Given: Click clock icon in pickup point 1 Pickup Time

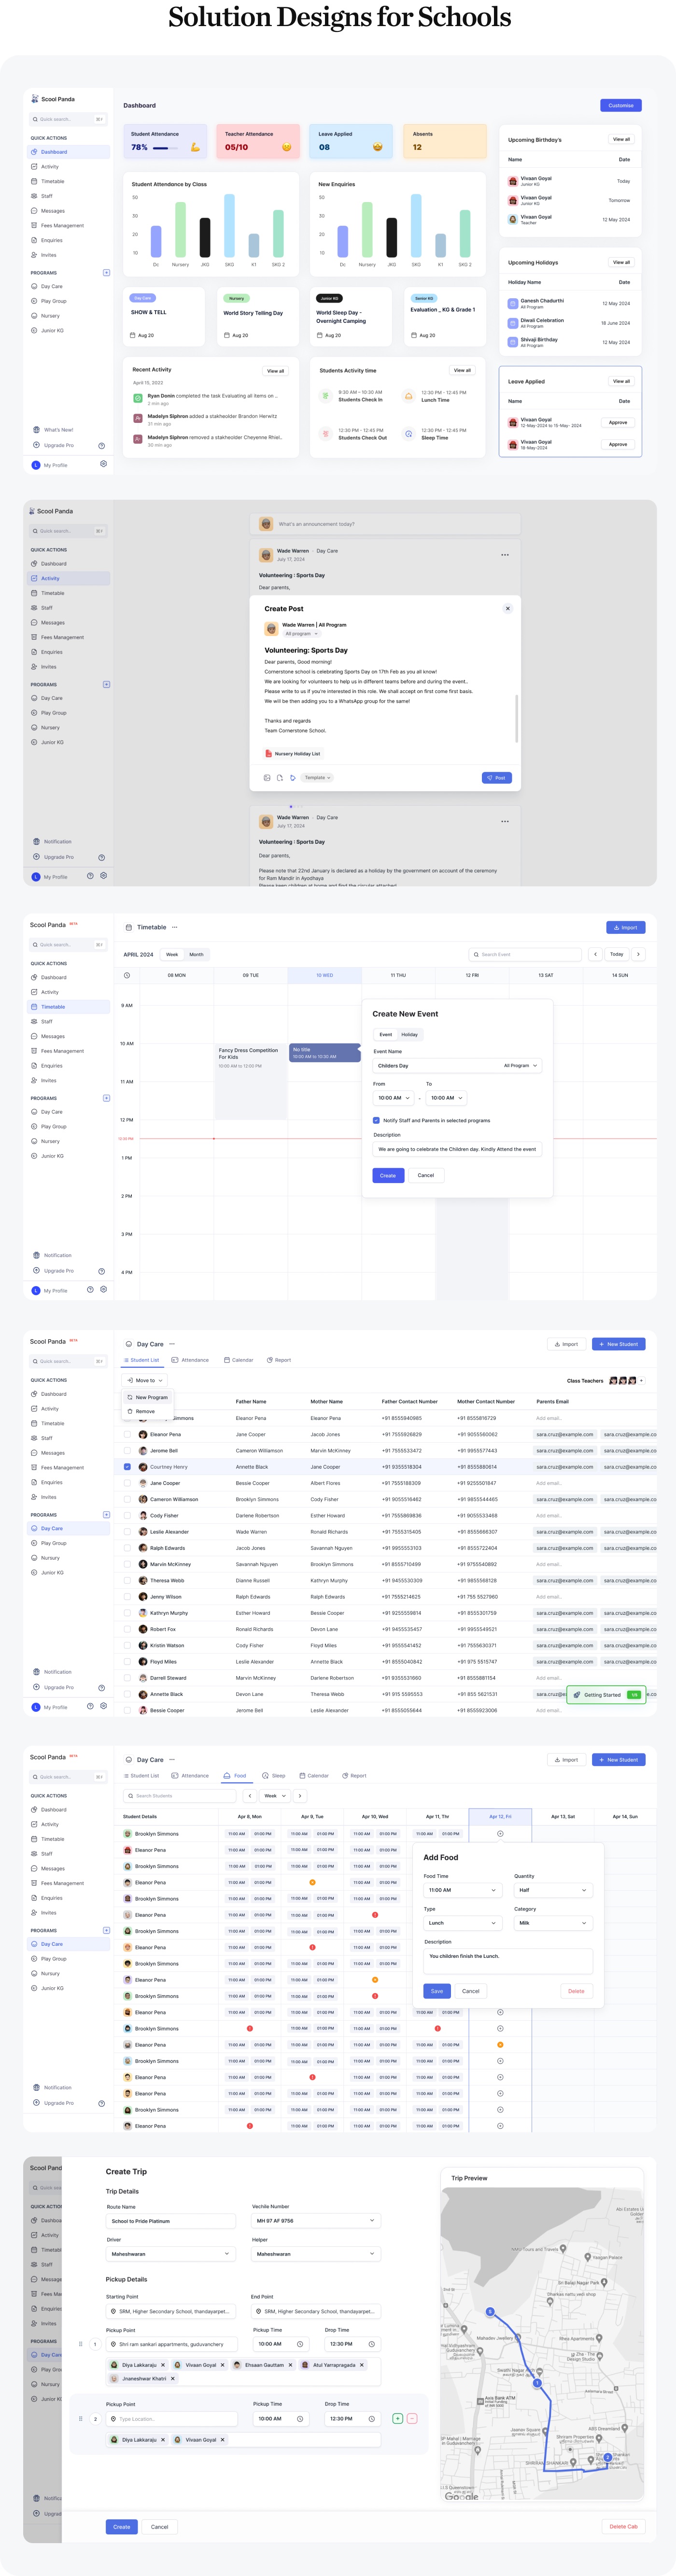Looking at the screenshot, I should pos(299,2344).
